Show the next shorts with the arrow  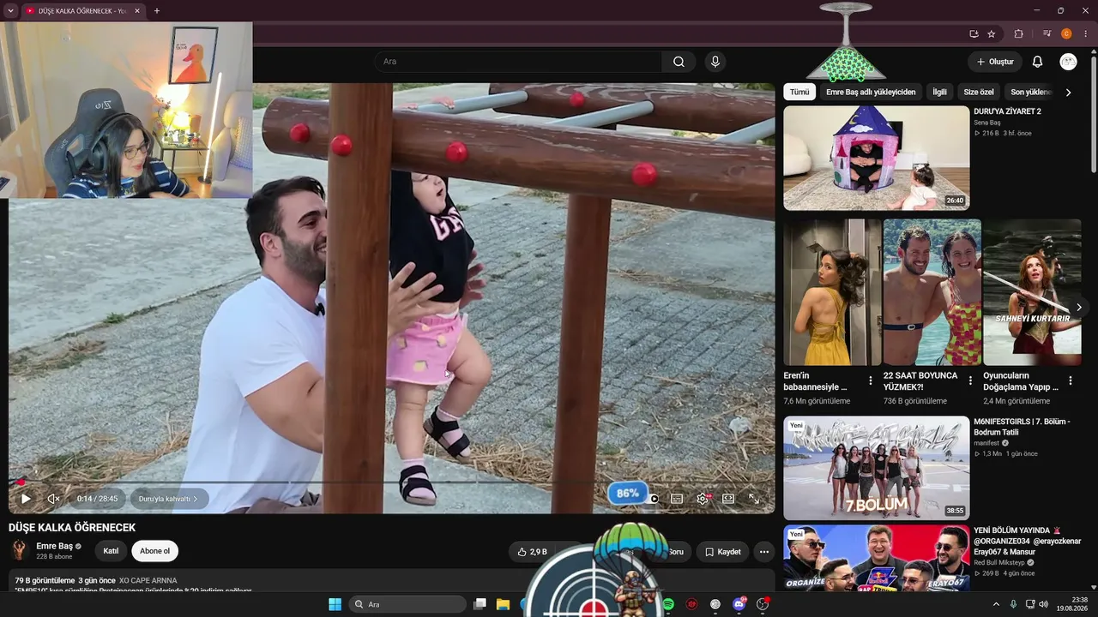pos(1078,307)
